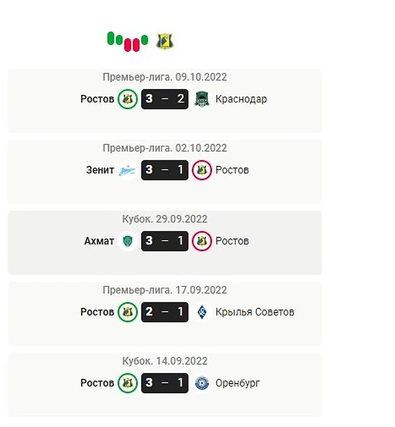Click the Krasnodar club logo
Image resolution: width=395 pixels, height=427 pixels.
tap(201, 99)
